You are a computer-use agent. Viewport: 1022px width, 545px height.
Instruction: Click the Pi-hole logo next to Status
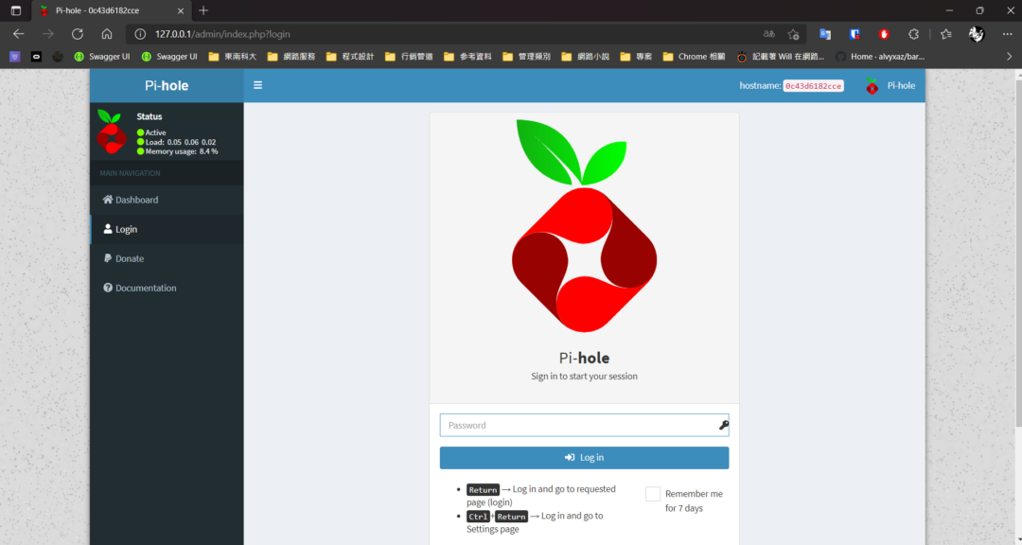(112, 131)
